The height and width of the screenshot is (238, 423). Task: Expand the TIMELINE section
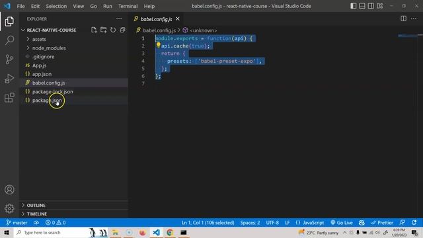tap(37, 214)
